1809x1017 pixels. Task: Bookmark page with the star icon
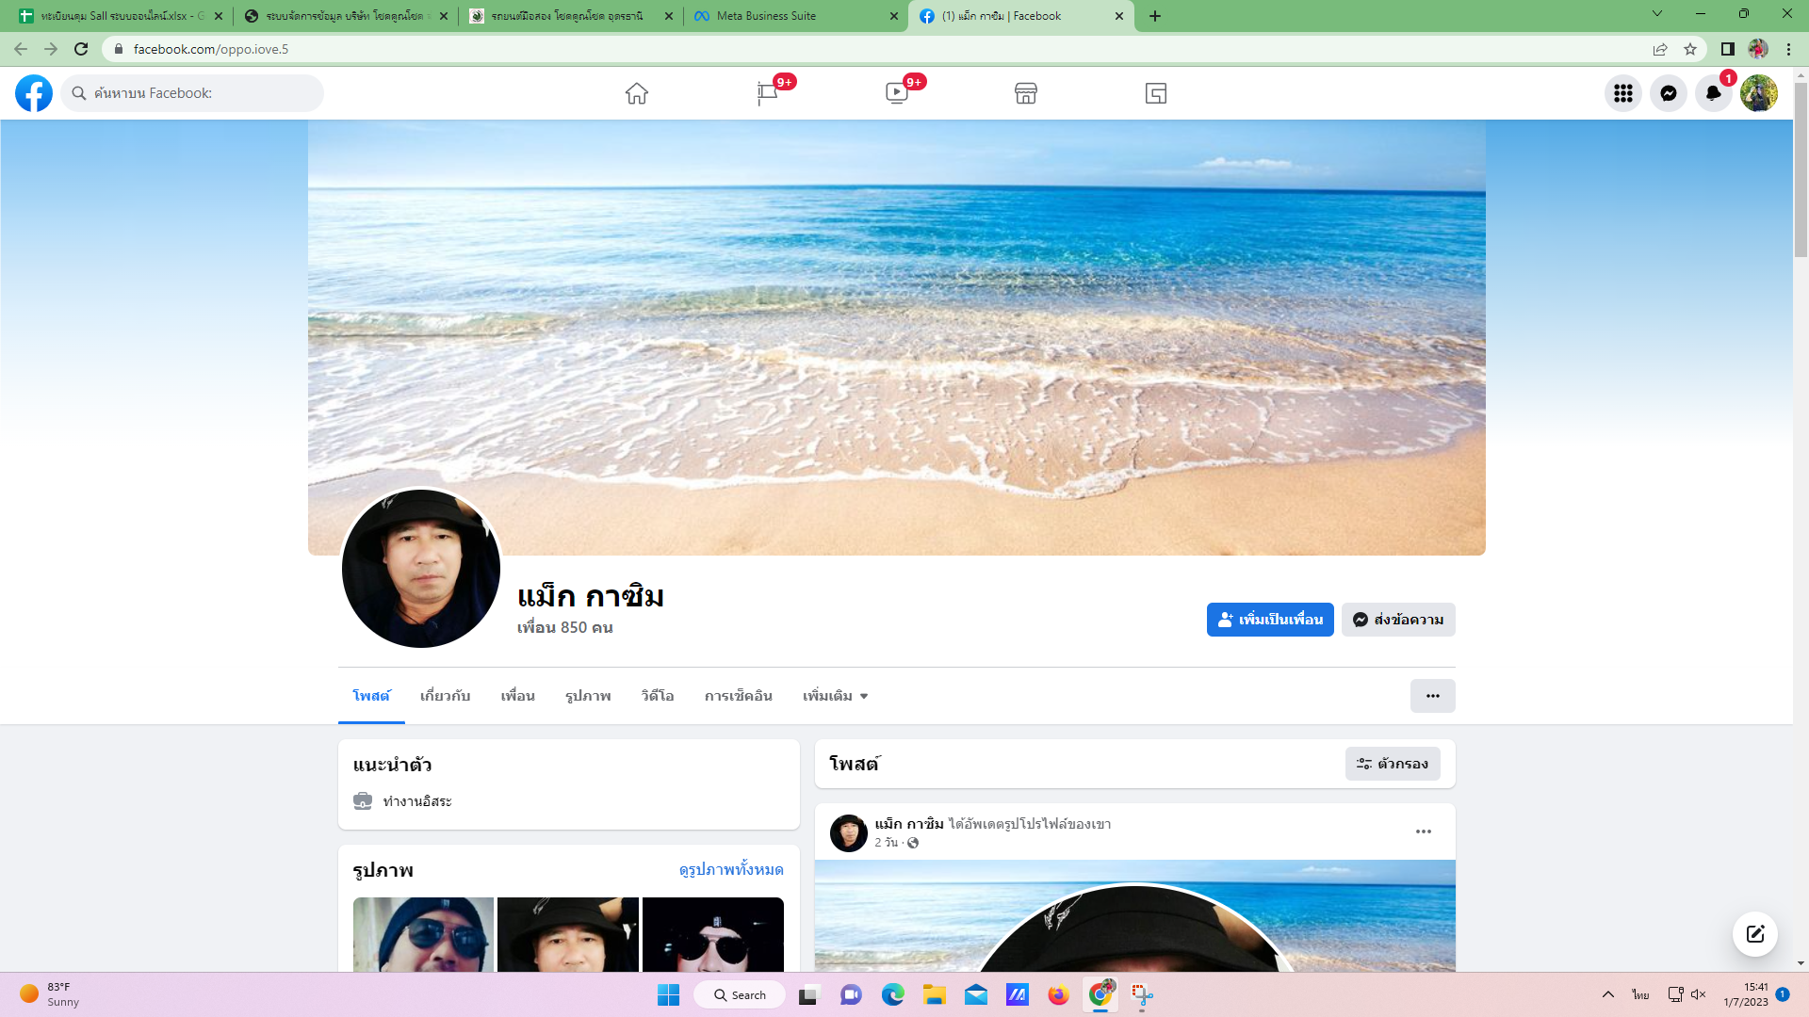click(1690, 49)
